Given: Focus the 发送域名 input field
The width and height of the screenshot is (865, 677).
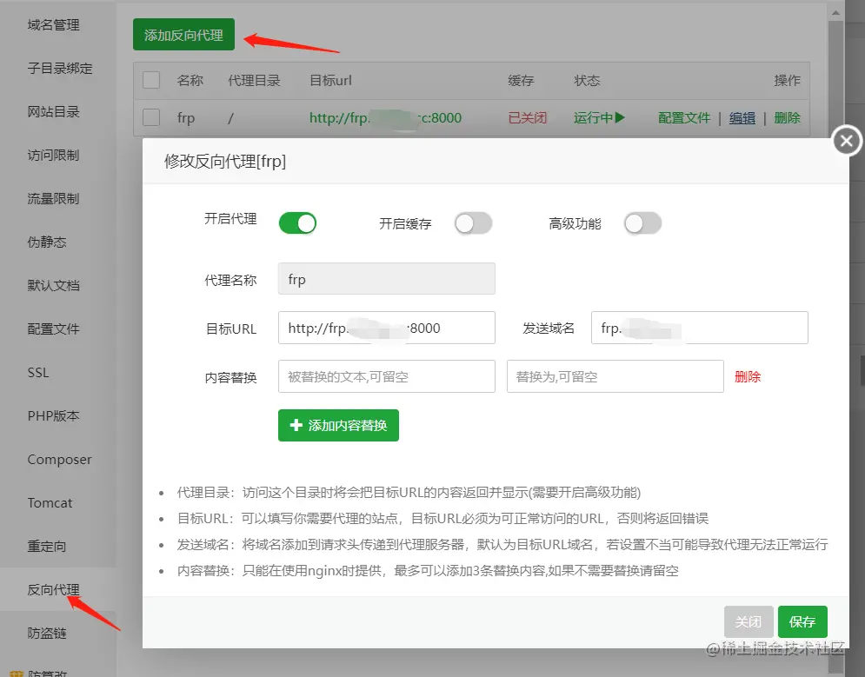Looking at the screenshot, I should pyautogui.click(x=700, y=328).
